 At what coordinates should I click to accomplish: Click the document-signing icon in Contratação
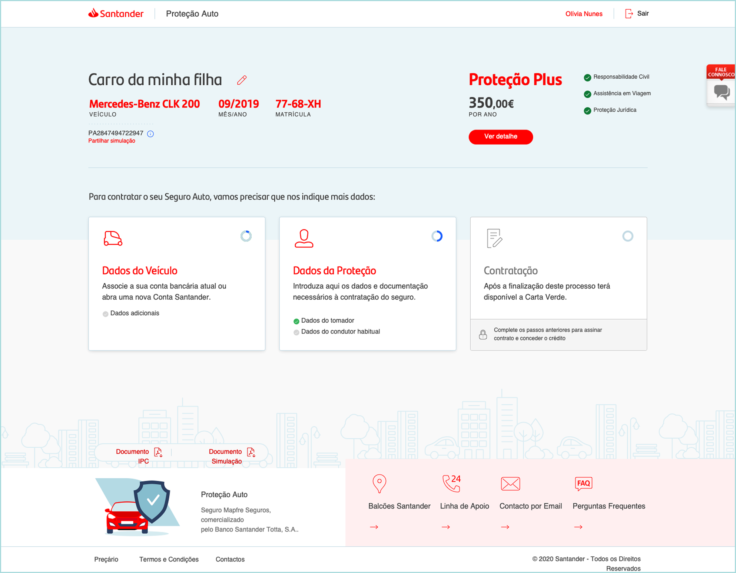pos(494,238)
